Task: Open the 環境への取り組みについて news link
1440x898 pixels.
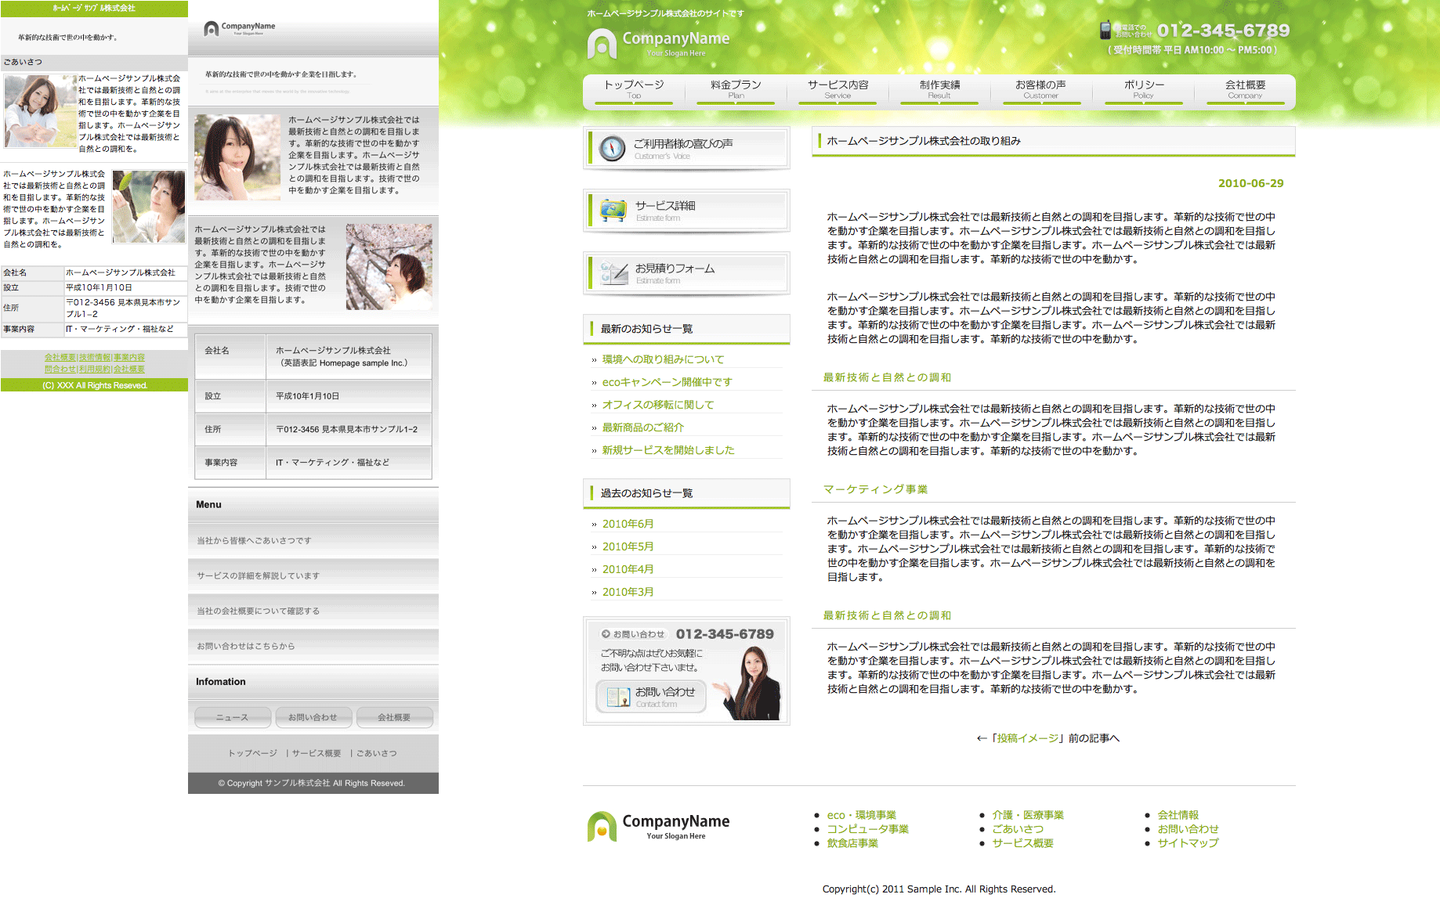Action: tap(663, 359)
